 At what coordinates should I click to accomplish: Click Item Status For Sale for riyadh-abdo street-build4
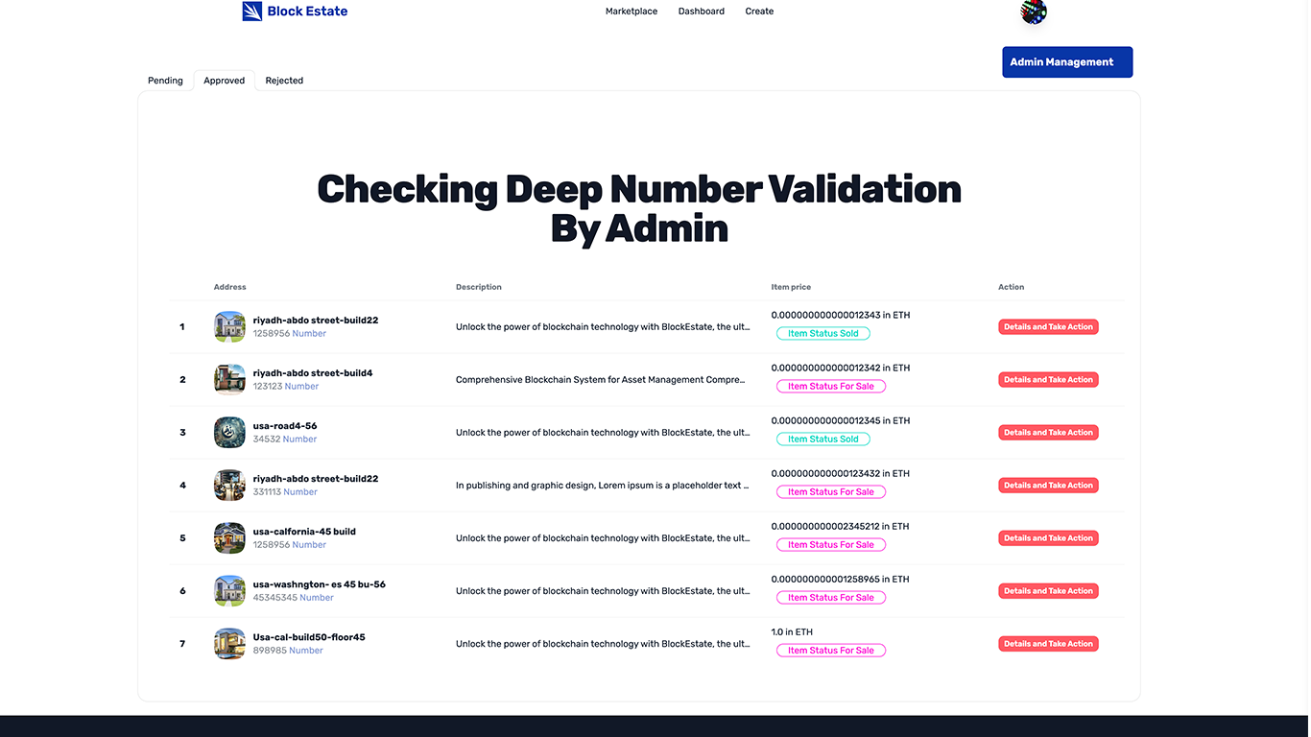point(830,386)
